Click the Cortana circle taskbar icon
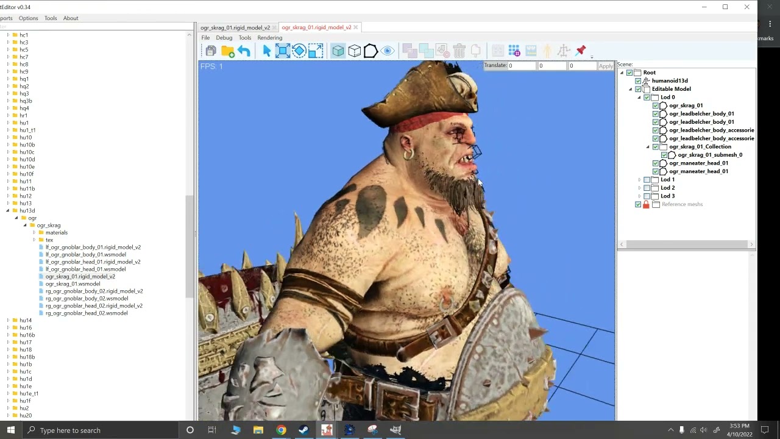780x439 pixels. tap(190, 430)
